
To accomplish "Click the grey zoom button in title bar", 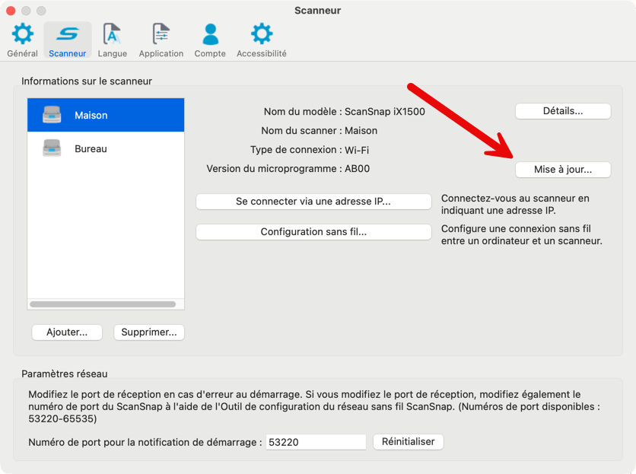I will (41, 11).
